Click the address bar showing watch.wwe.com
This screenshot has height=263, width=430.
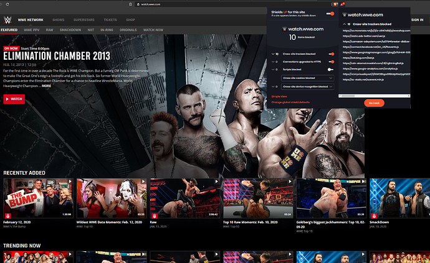click(233, 4)
